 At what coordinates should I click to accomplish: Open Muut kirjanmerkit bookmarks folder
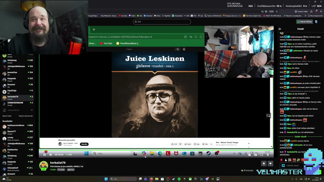coord(315,16)
